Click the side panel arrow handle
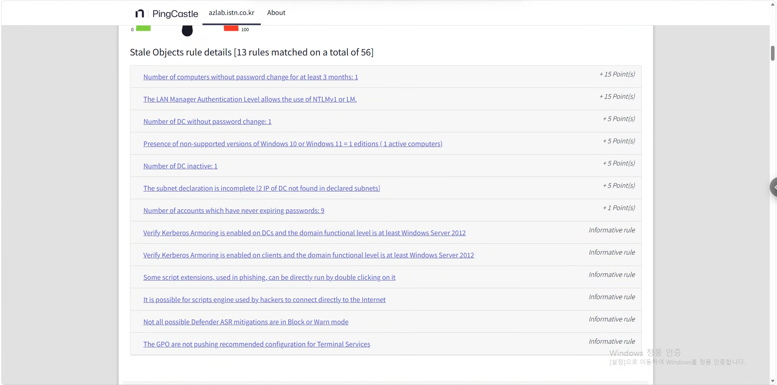The image size is (777, 385). pyautogui.click(x=773, y=187)
